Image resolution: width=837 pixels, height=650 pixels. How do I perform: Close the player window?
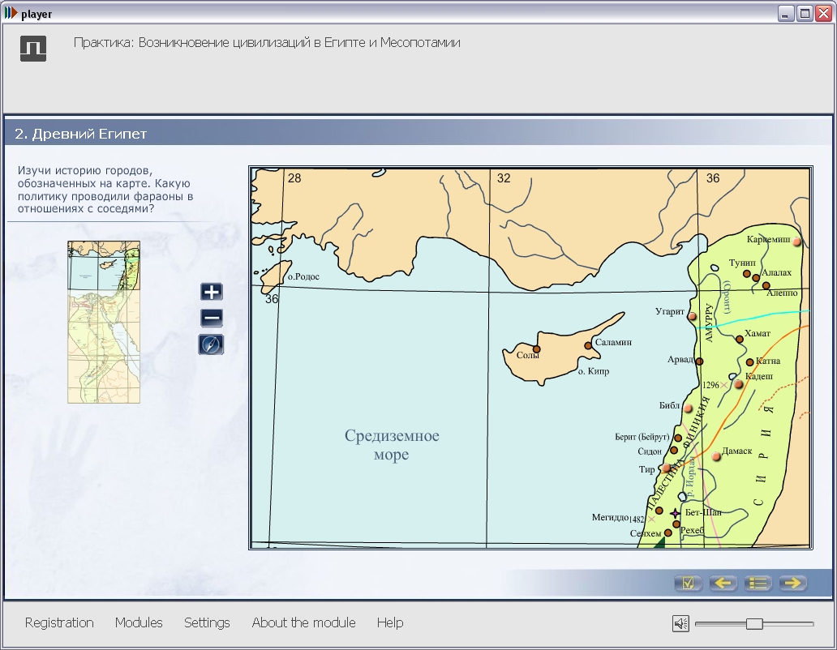(x=824, y=13)
